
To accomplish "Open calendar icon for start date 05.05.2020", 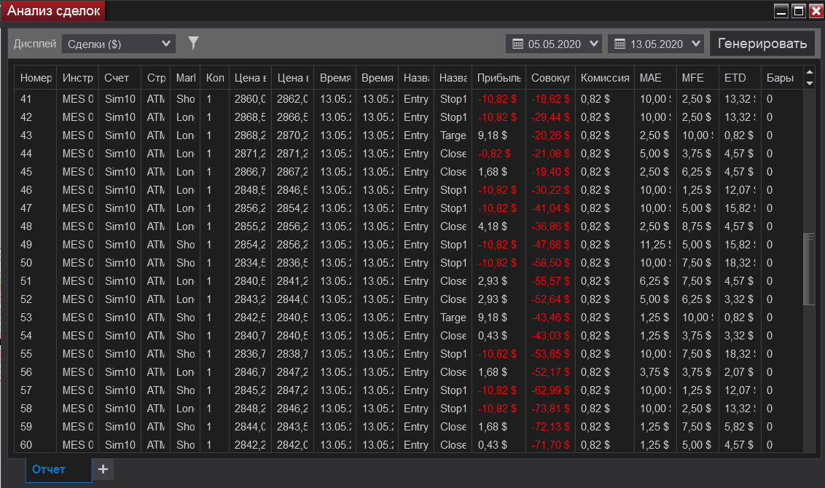I will pos(517,44).
